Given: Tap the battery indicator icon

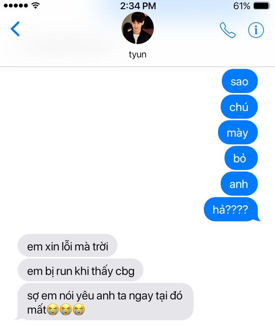Looking at the screenshot, I should (262, 6).
